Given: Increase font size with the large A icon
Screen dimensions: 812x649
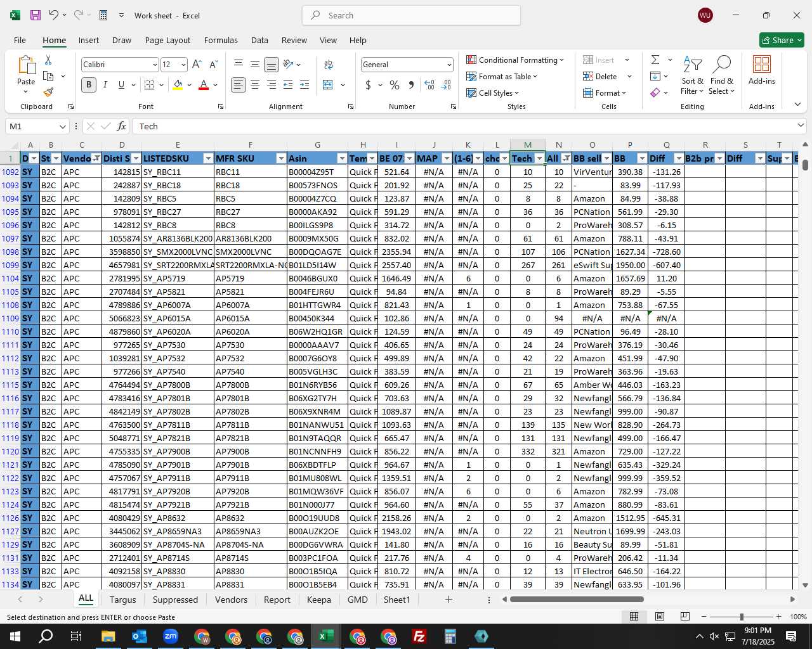Looking at the screenshot, I should pyautogui.click(x=197, y=65).
